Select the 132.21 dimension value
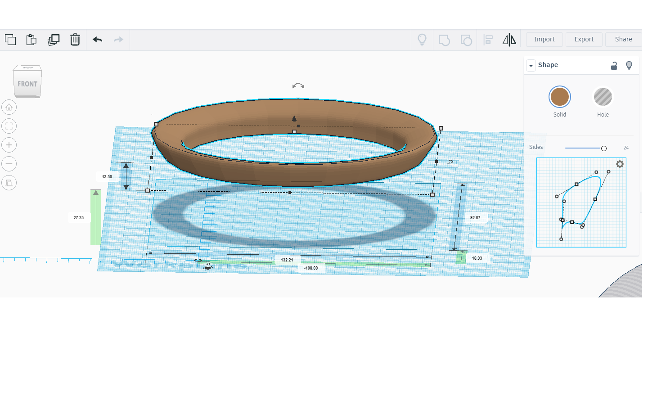Image resolution: width=648 pixels, height=405 pixels. [x=287, y=260]
